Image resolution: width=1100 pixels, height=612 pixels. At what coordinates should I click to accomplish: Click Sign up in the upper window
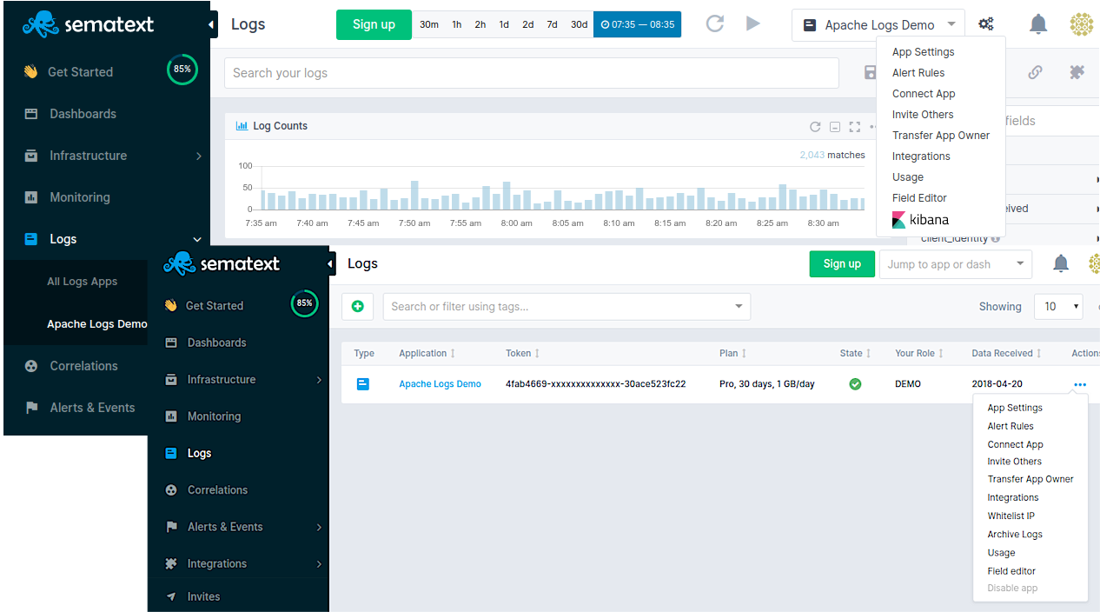tap(374, 24)
